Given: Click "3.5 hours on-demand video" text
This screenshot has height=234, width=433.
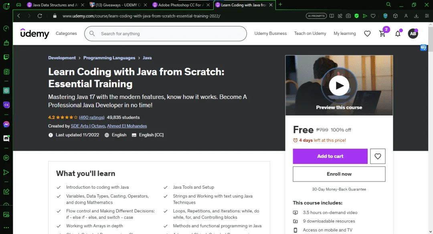Looking at the screenshot, I should pyautogui.click(x=330, y=212).
